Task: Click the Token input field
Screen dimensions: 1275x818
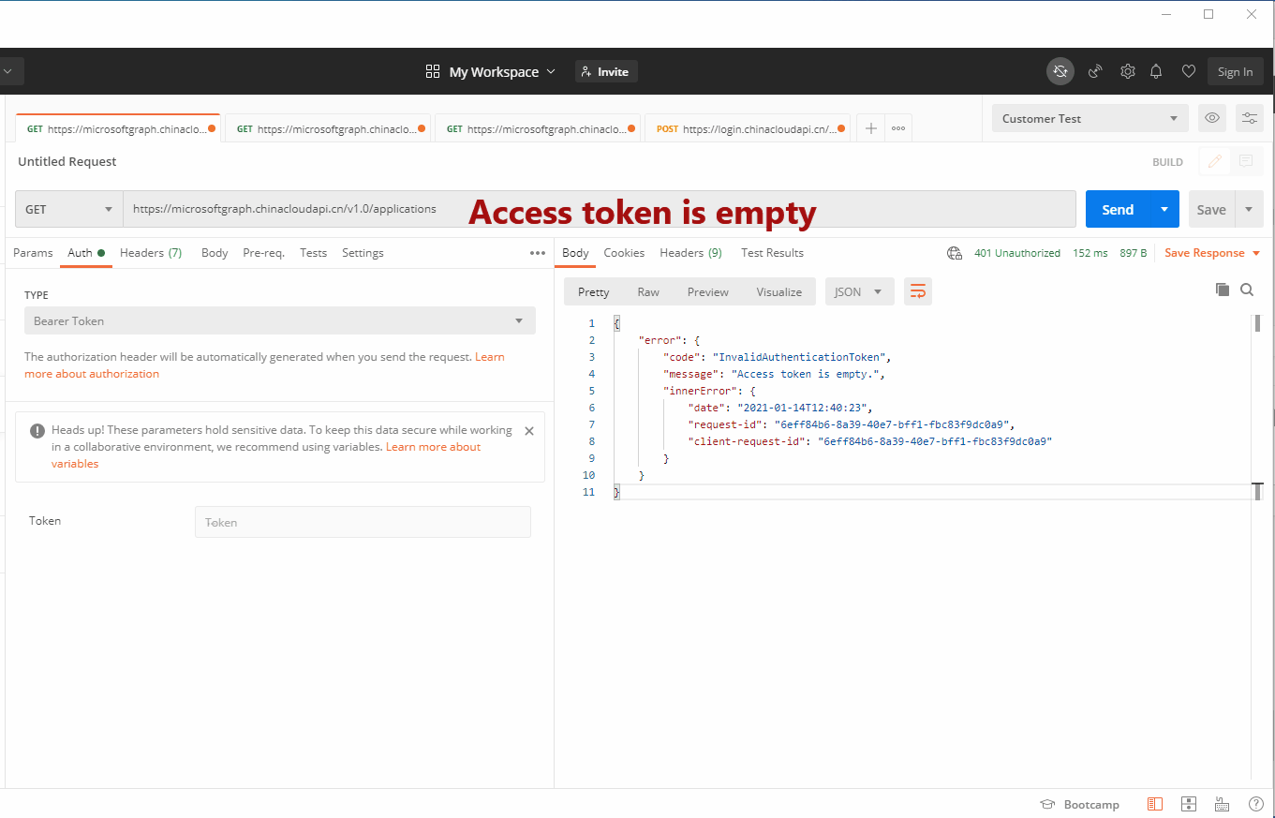Action: 363,522
